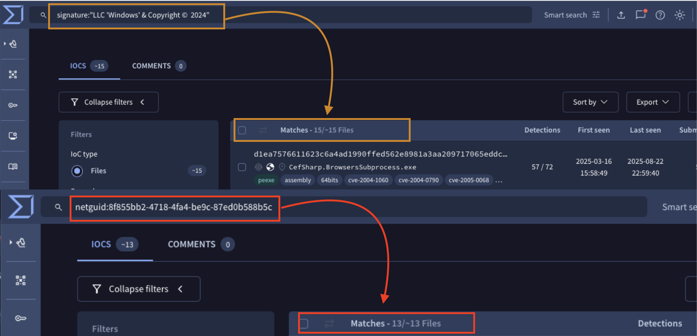Image resolution: width=697 pixels, height=336 pixels.
Task: Select the Files IoC type radio button
Action: pyautogui.click(x=77, y=171)
